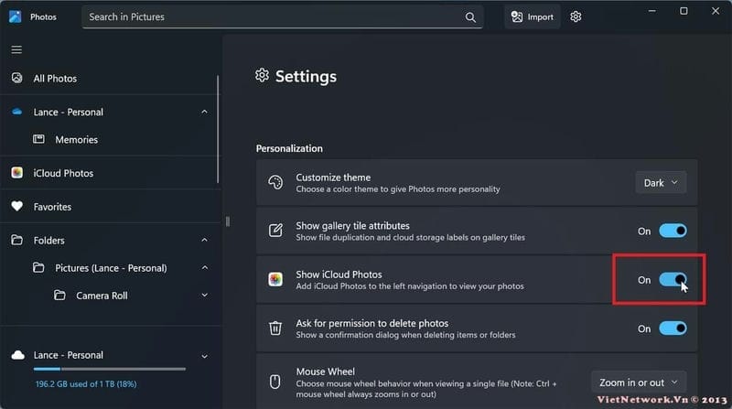Click the iCloud Photos sidebar icon
The height and width of the screenshot is (409, 732).
16,173
